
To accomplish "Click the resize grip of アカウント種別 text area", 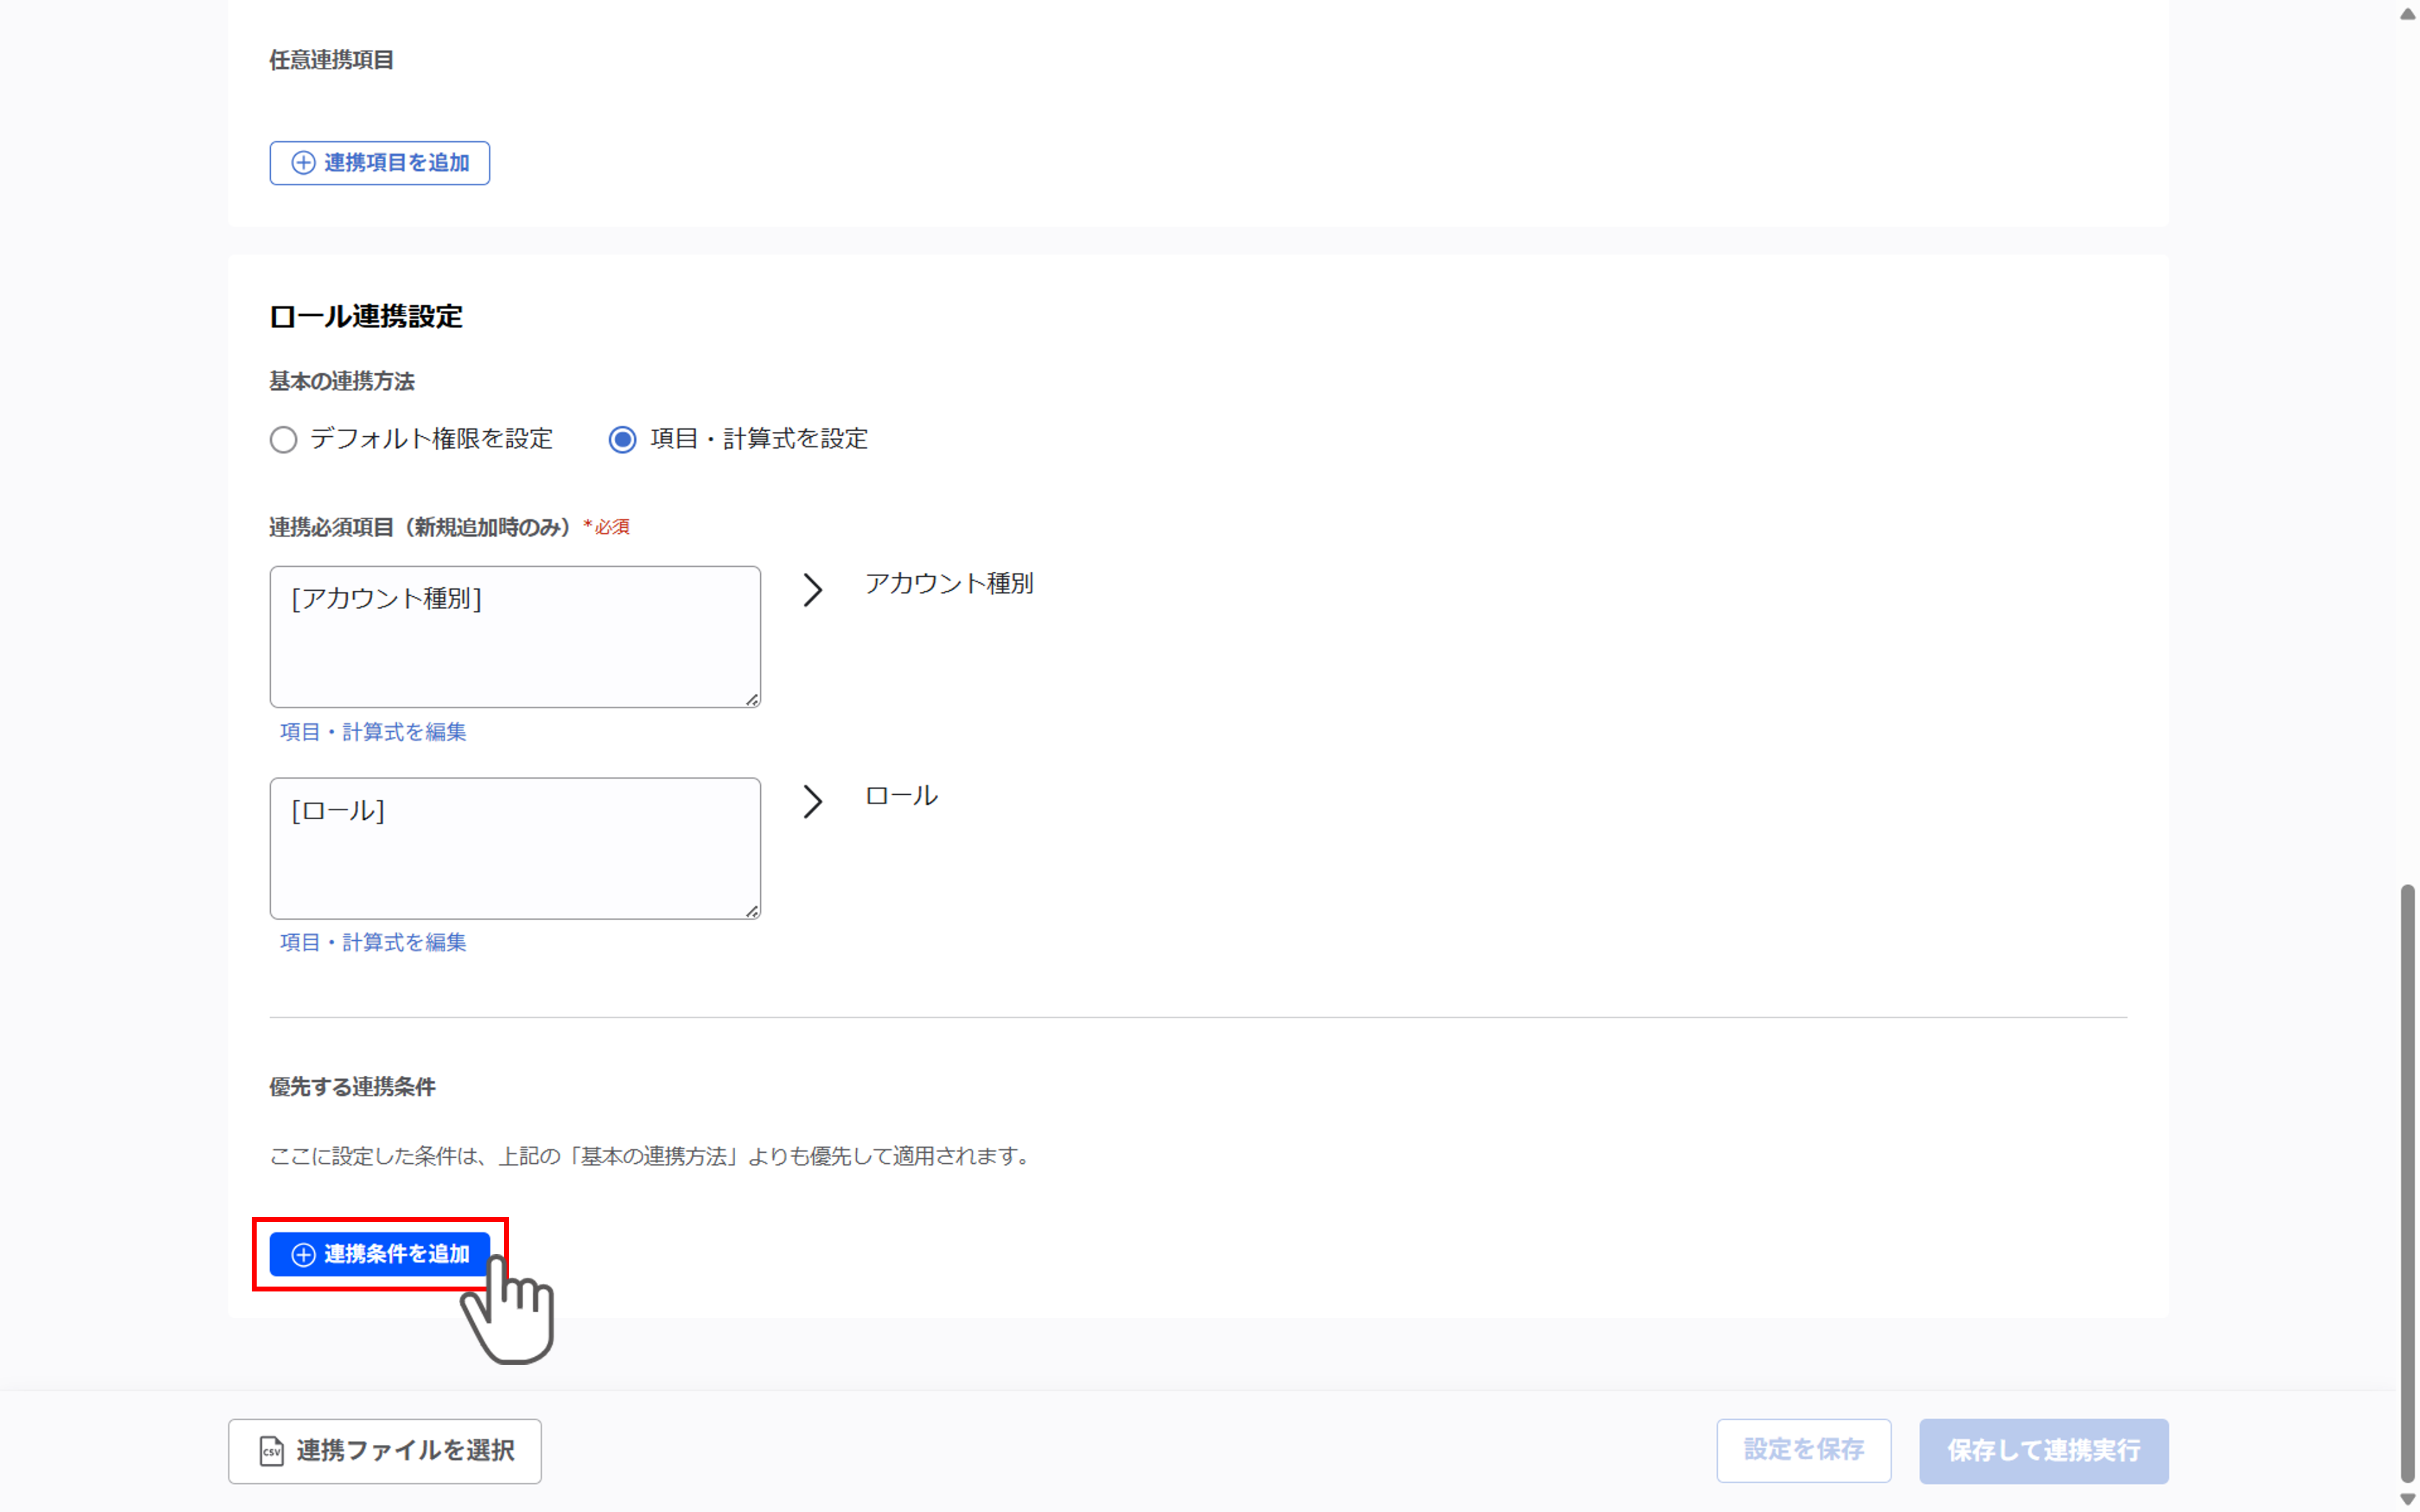I will pos(752,700).
